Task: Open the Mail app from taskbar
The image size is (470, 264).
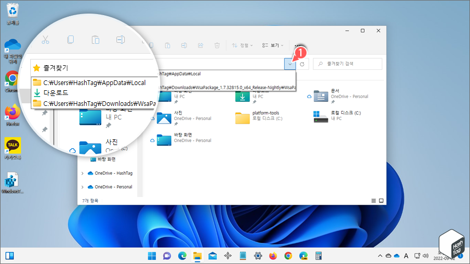Action: coord(213,256)
